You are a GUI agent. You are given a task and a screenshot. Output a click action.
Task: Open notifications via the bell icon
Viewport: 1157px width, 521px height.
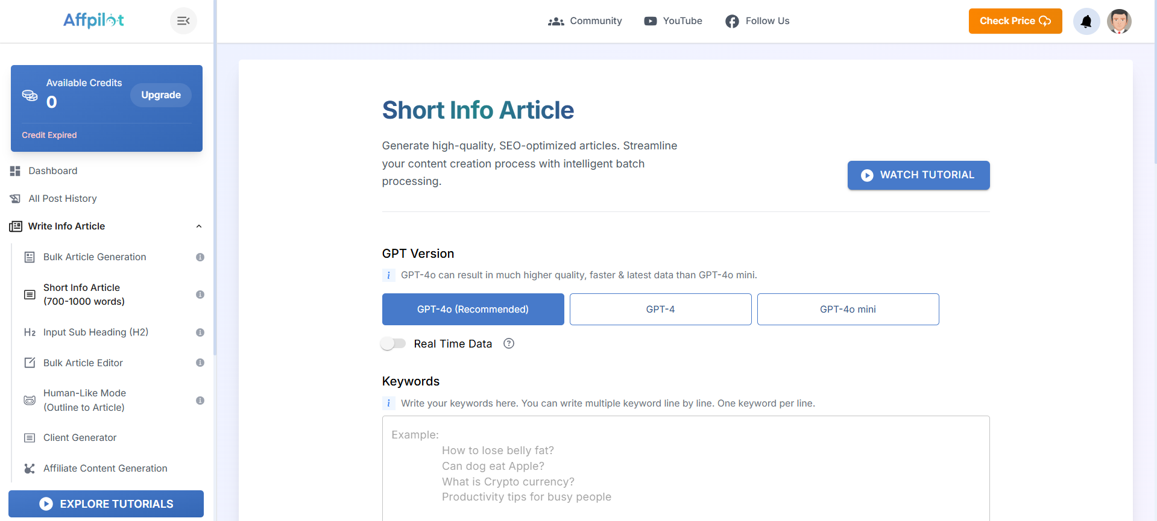click(x=1086, y=22)
